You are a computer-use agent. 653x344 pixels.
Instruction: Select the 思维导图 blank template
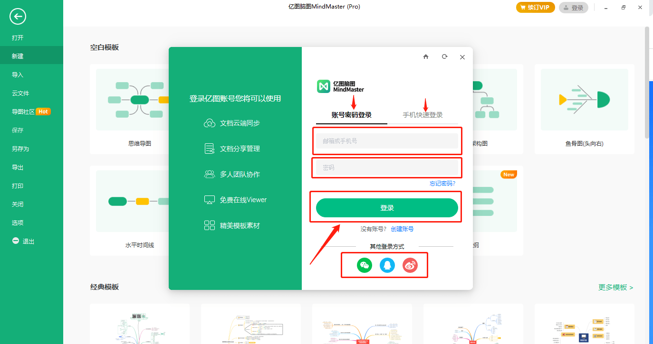pos(129,109)
